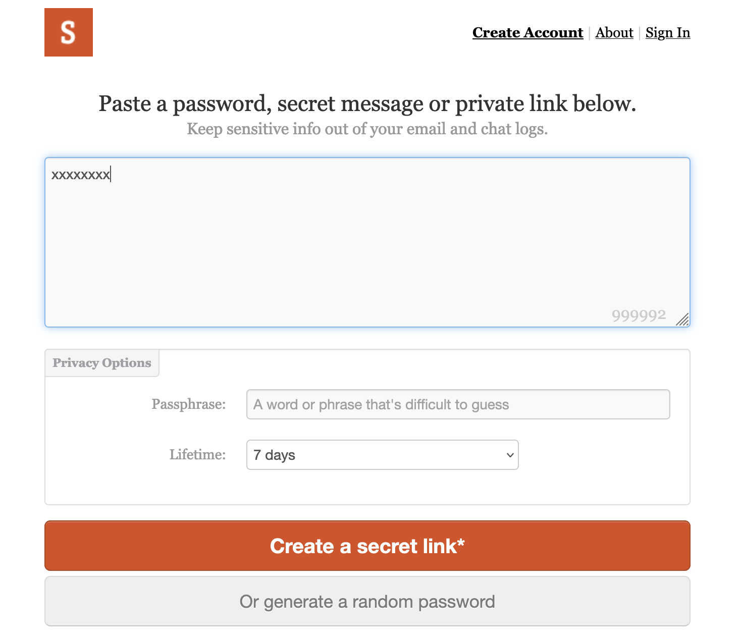Focus the Passphrase input field

click(458, 404)
